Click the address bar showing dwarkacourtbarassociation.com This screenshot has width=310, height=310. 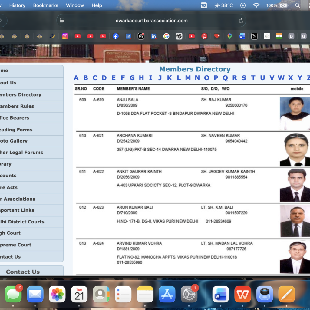coord(151,21)
